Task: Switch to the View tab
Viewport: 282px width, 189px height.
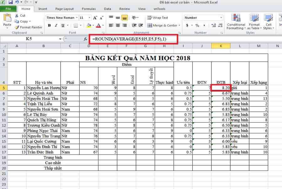Action: [x=142, y=9]
